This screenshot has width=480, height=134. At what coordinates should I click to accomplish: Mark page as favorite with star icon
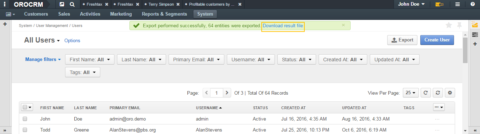449,25
